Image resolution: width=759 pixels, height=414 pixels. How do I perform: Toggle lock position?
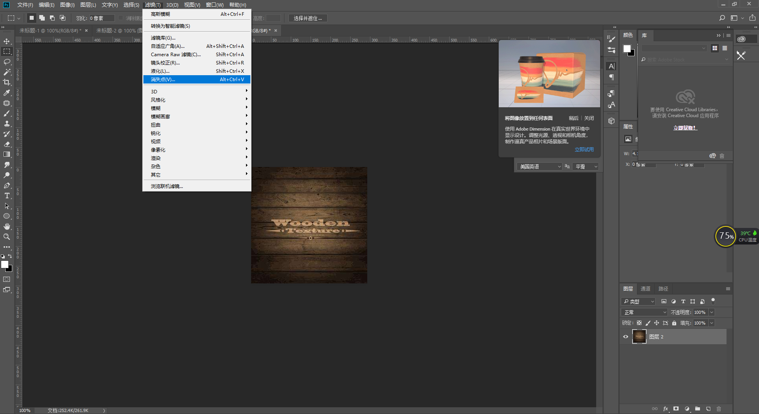click(x=656, y=323)
